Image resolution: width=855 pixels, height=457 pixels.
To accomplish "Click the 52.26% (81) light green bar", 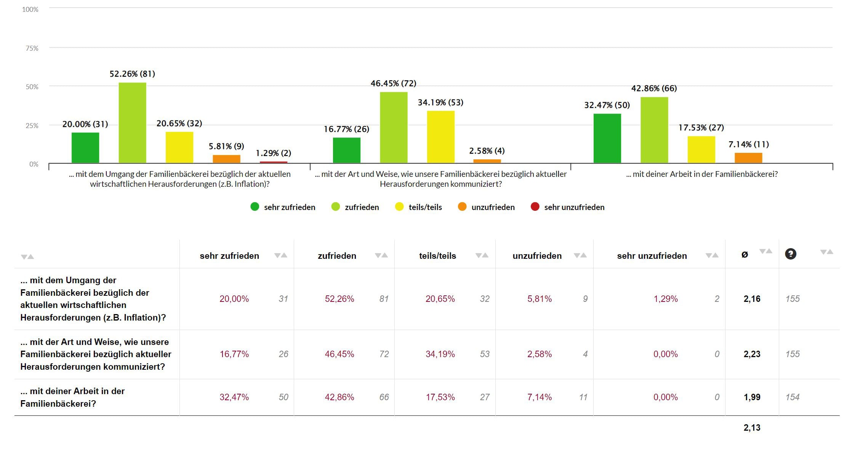I will coord(132,123).
